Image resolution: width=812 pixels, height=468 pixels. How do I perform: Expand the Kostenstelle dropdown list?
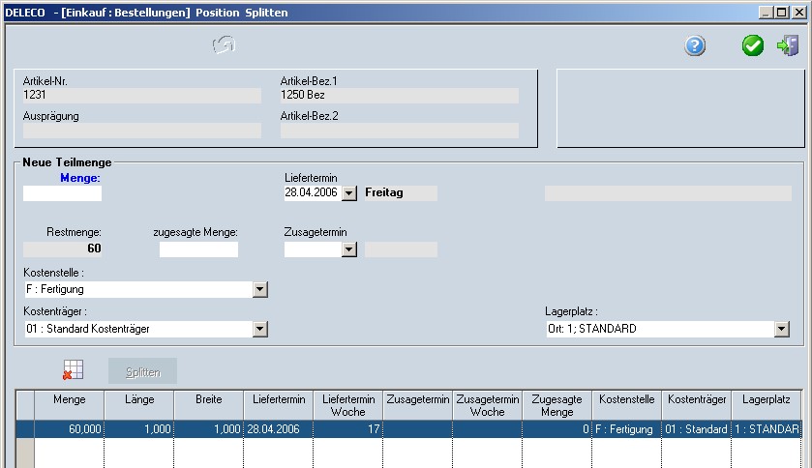click(x=259, y=289)
